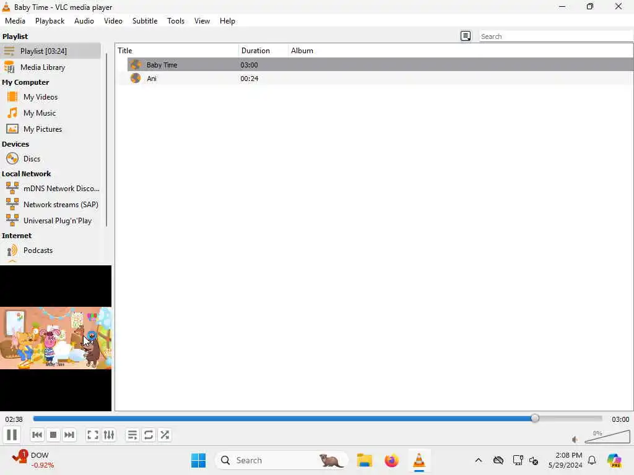
Task: Click VLC icon in taskbar
Action: 419,460
